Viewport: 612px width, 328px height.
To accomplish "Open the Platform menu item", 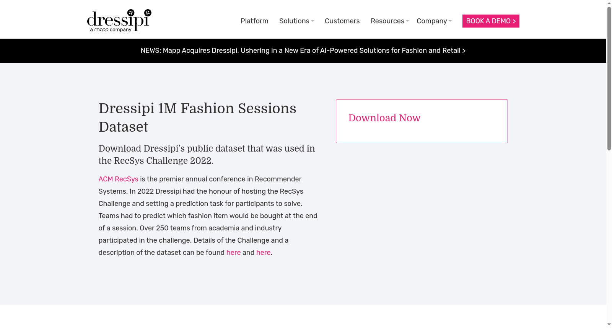I will (254, 21).
